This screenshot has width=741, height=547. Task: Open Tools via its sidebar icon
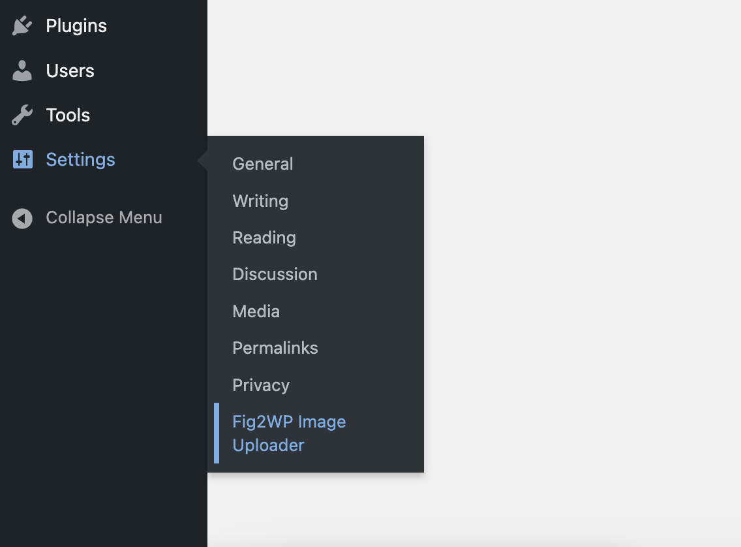pos(22,115)
